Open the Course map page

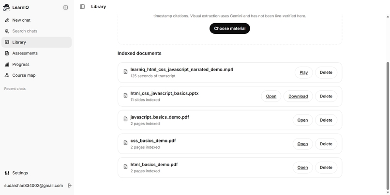pos(37,75)
